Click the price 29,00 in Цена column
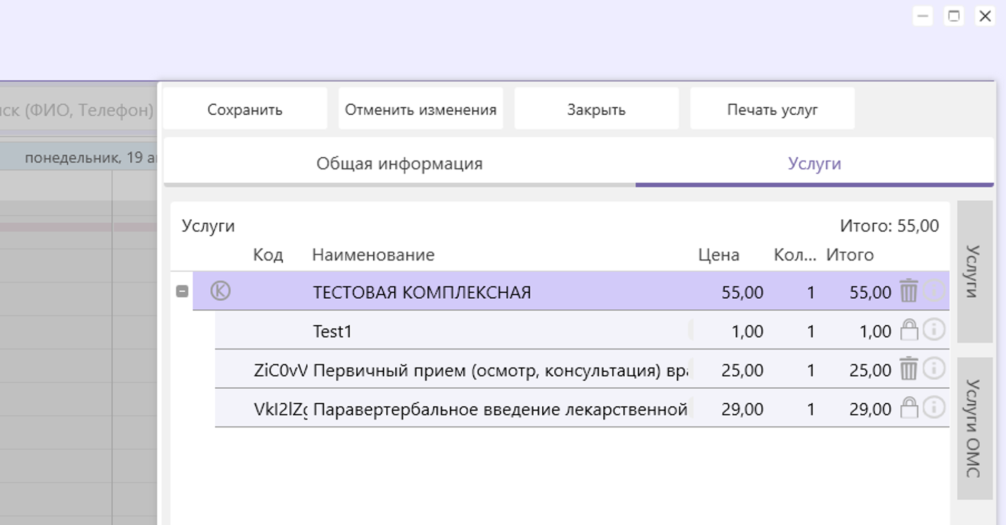 tap(742, 409)
